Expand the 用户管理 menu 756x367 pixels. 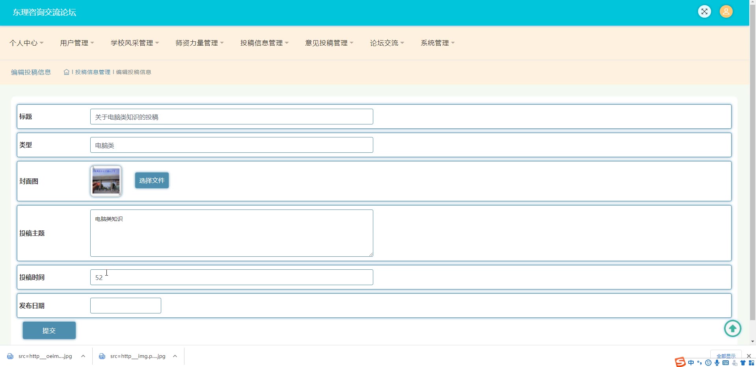(77, 43)
